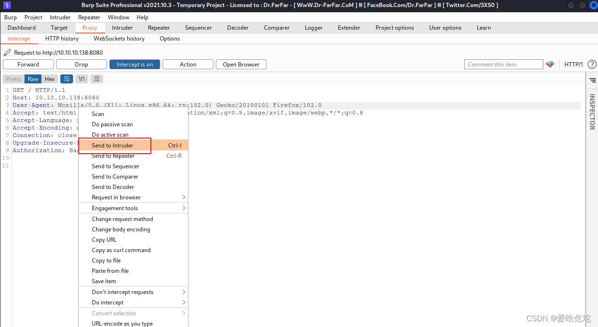598x327 pixels.
Task: Switch to Pretty view
Action: click(14, 79)
